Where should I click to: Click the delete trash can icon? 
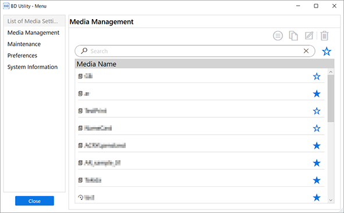(324, 35)
